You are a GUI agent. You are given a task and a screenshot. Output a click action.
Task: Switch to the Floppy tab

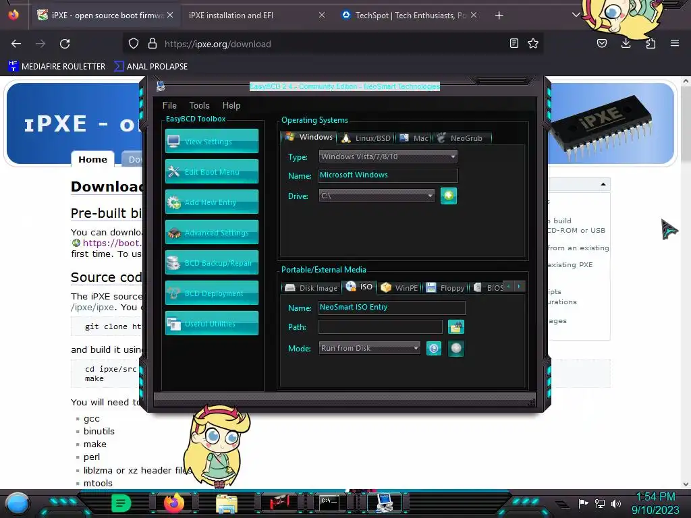point(445,287)
